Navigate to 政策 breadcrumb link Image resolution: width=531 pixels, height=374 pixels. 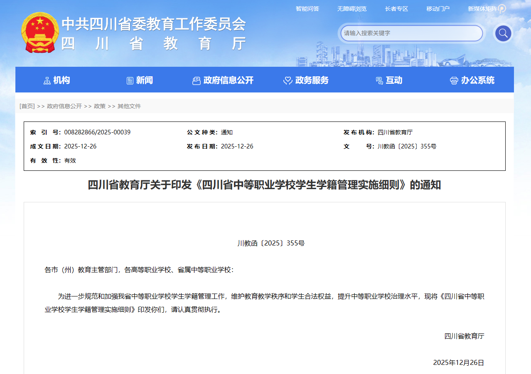tap(100, 106)
